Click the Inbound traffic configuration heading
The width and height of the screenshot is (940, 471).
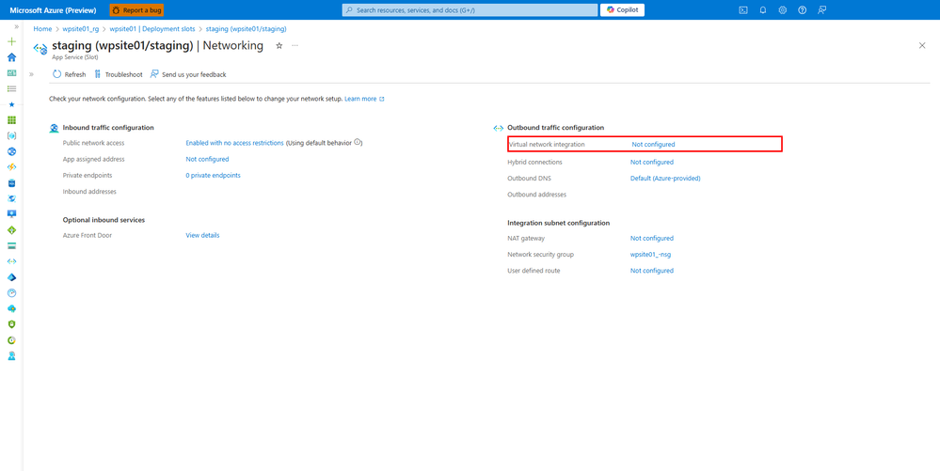(x=108, y=128)
